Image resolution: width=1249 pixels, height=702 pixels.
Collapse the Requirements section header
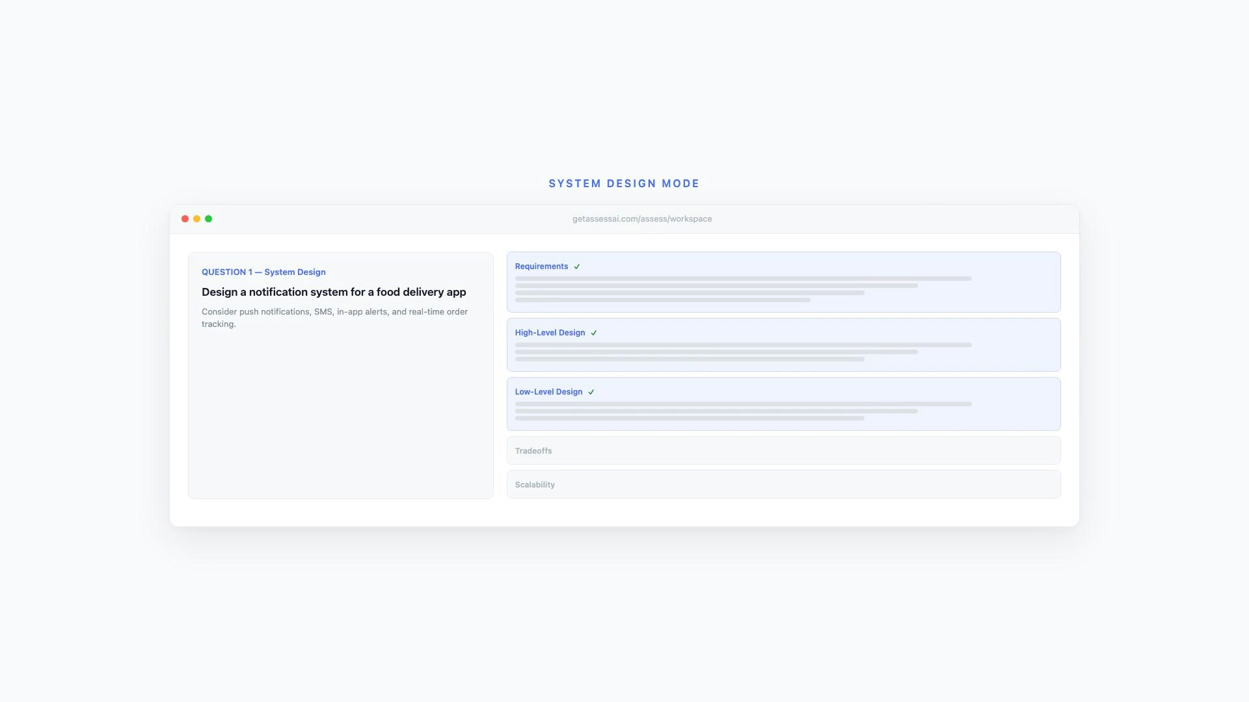click(541, 266)
